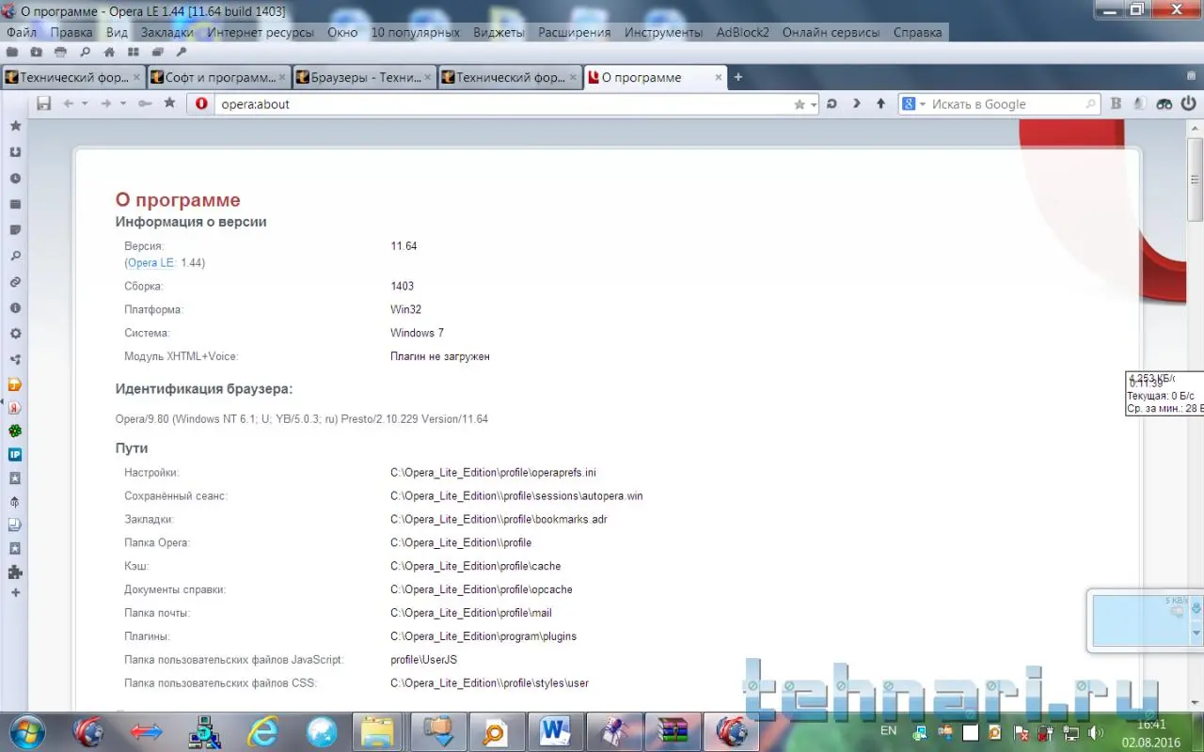Image resolution: width=1204 pixels, height=752 pixels.
Task: Open the Закладки menu
Action: [167, 32]
